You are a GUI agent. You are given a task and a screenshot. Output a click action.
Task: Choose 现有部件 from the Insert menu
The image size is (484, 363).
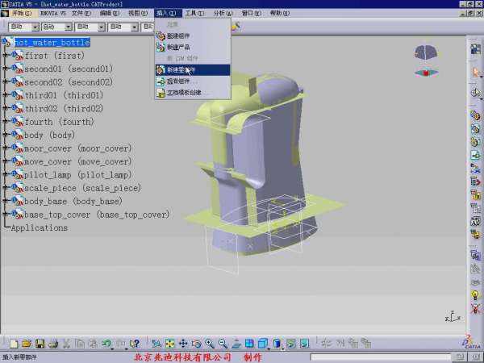point(180,81)
